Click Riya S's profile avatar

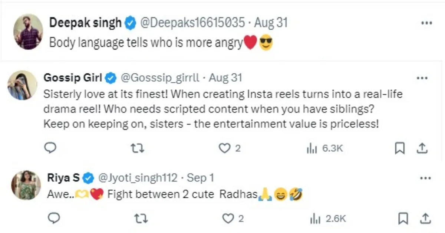(x=26, y=185)
